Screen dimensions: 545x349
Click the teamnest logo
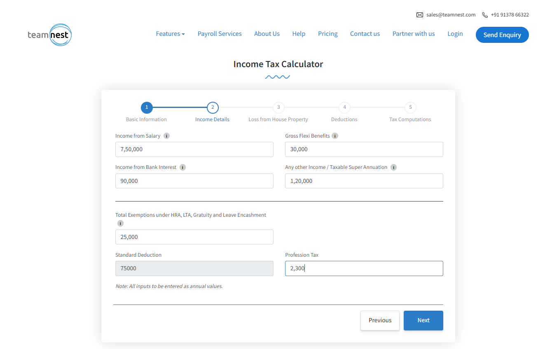[49, 35]
